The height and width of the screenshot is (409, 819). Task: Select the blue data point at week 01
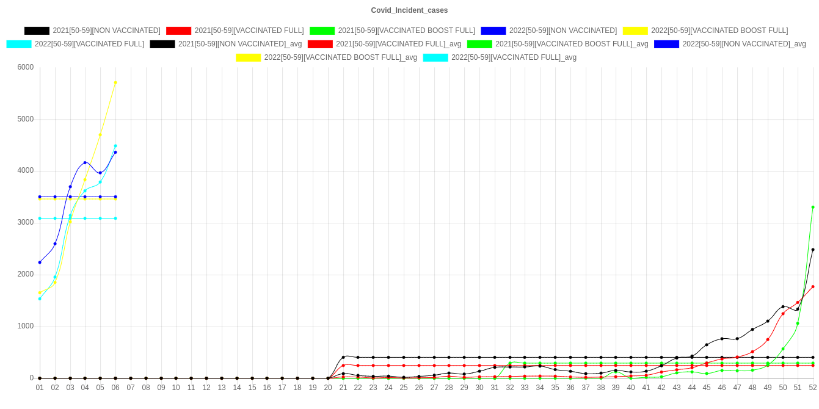click(40, 262)
